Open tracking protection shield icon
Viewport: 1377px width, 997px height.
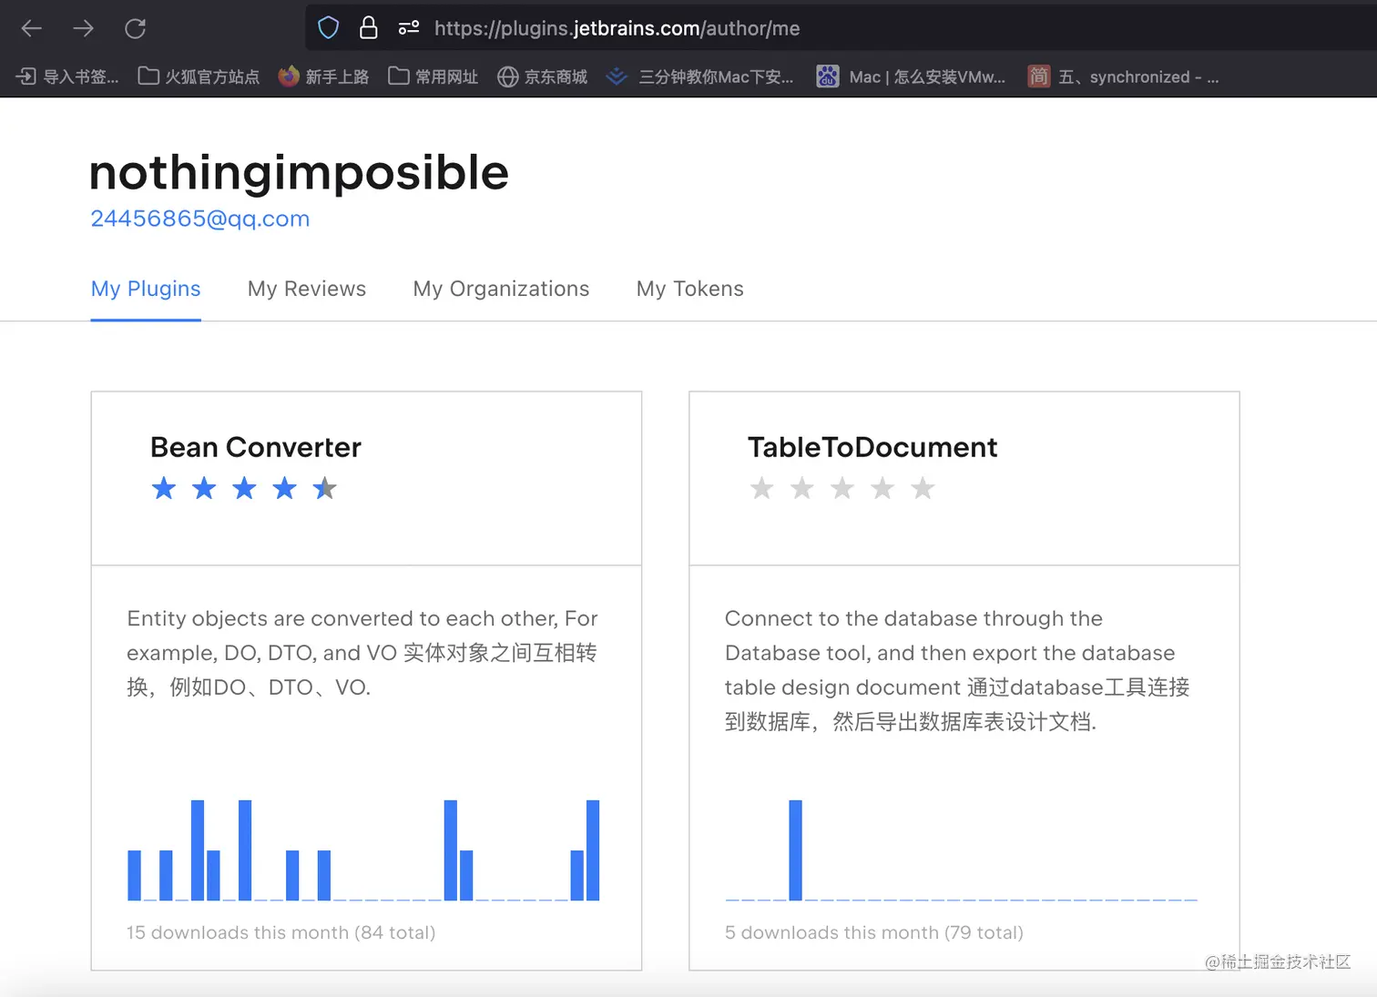click(x=329, y=28)
